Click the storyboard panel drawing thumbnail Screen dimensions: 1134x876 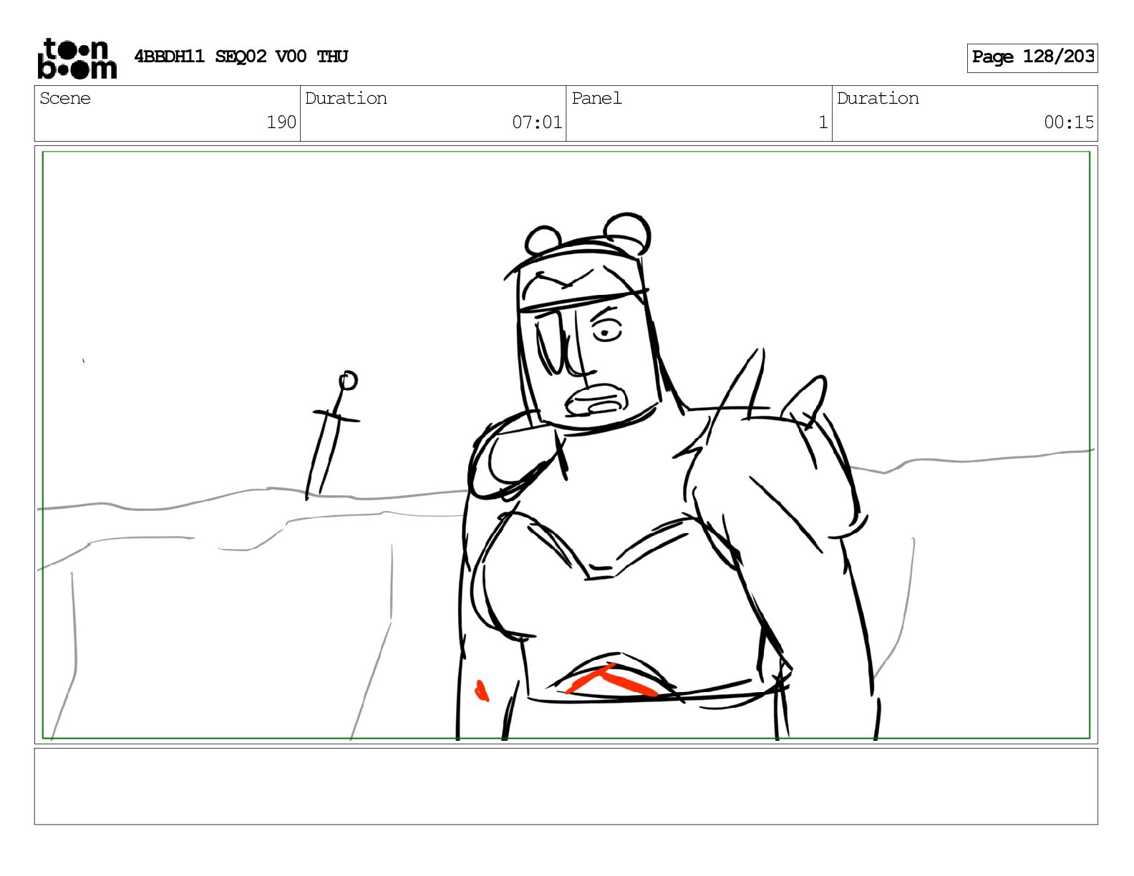[x=566, y=445]
